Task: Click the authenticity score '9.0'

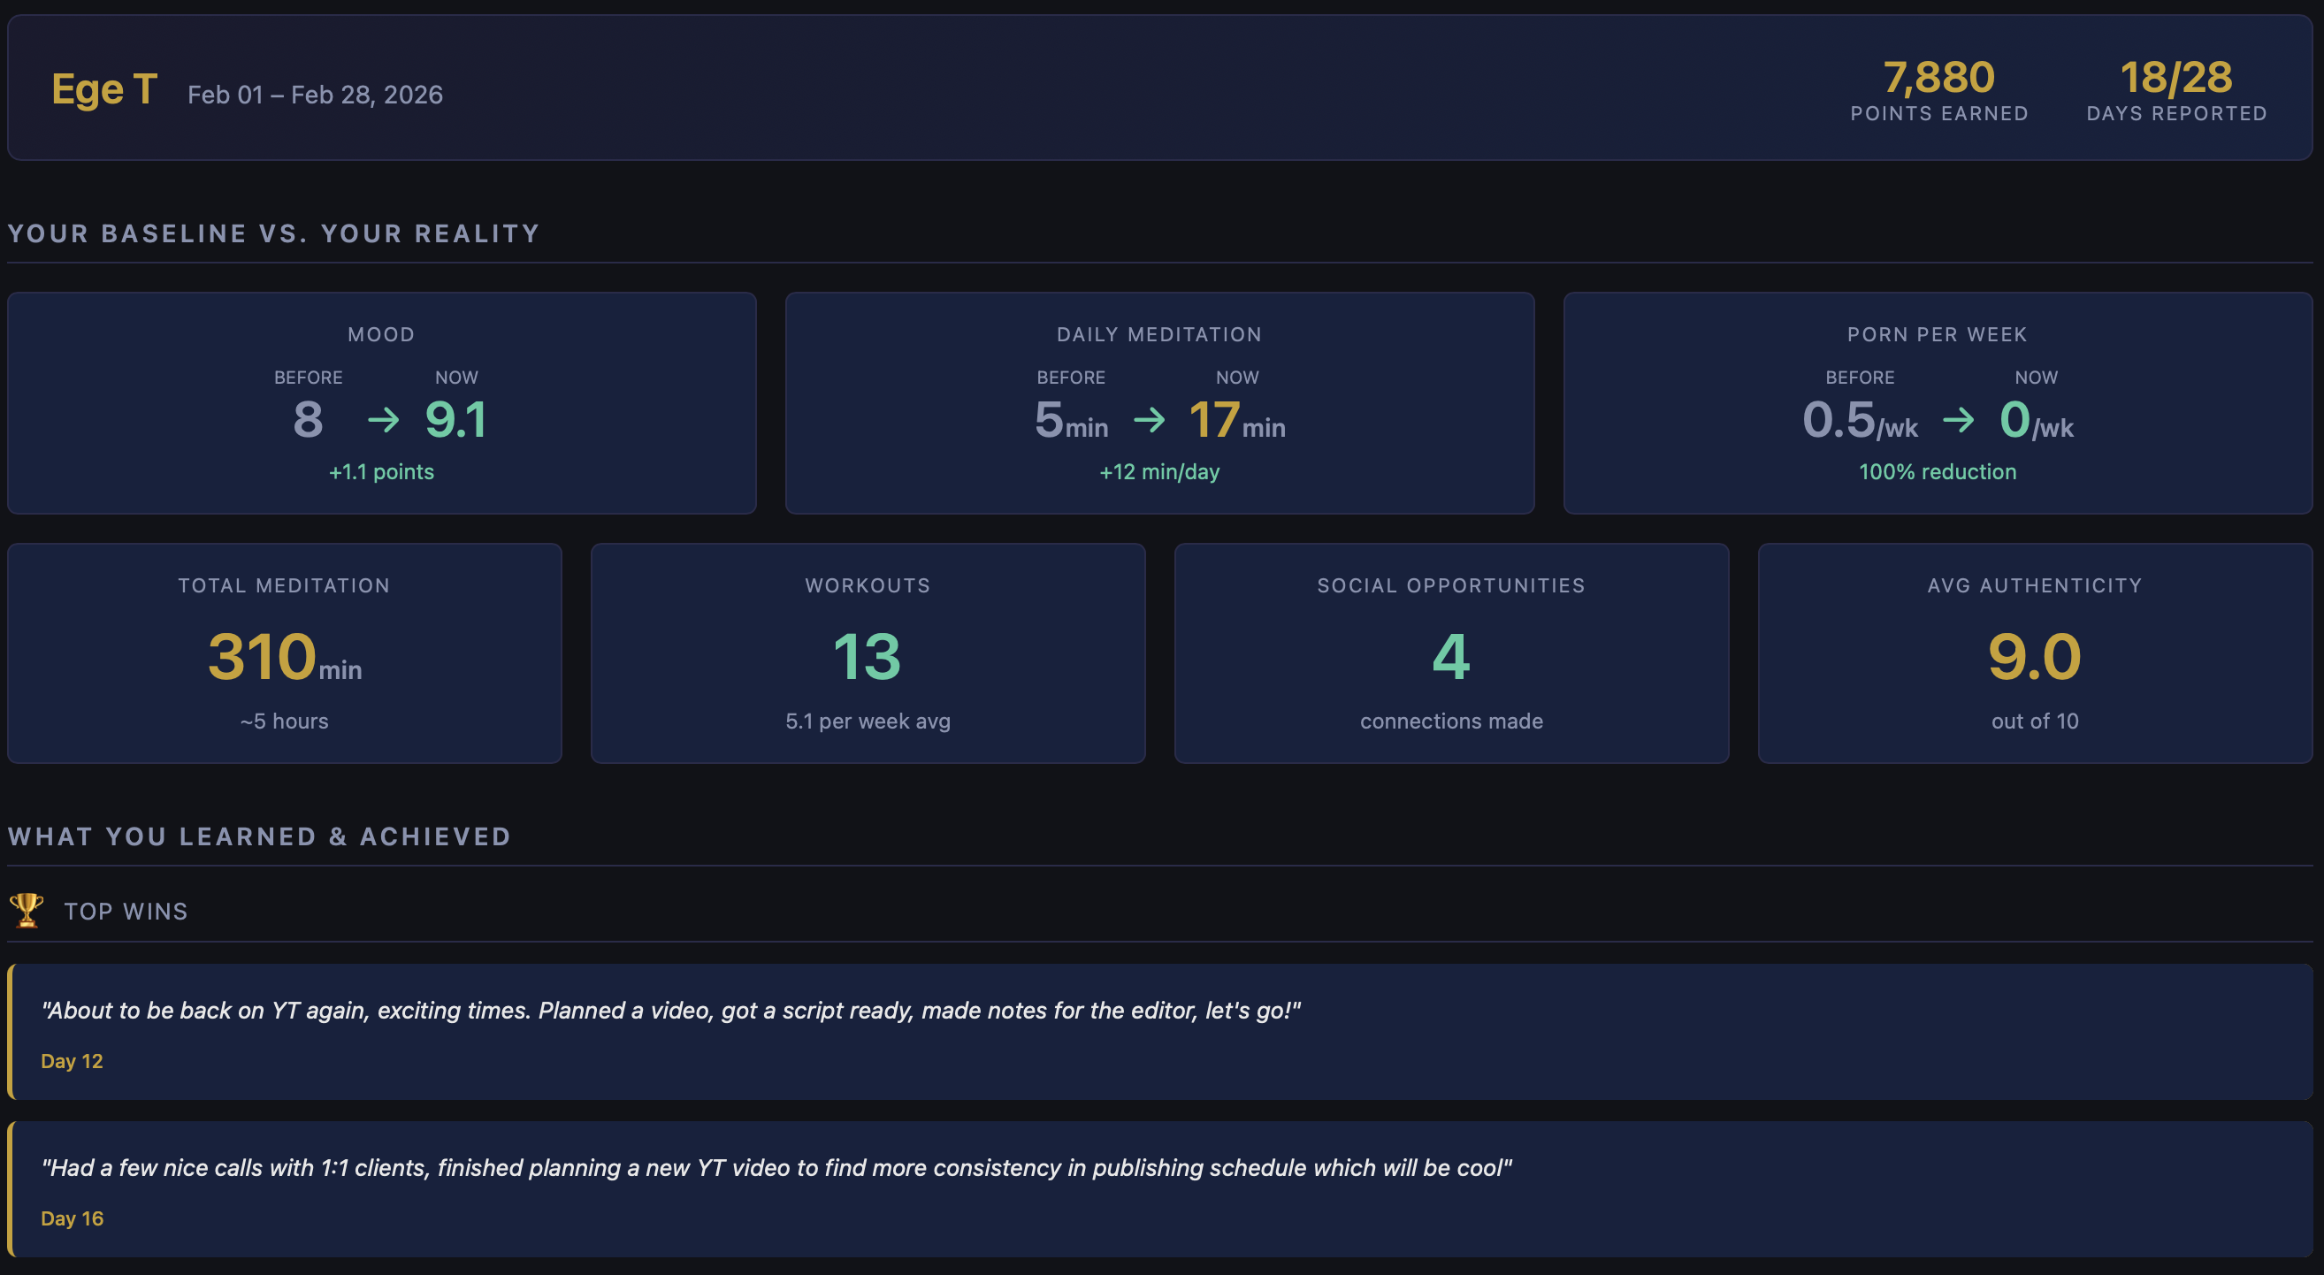Action: 2035,657
